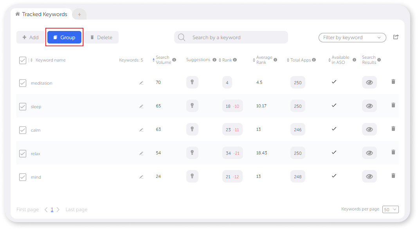Open suggestions lightbulb for relax

coord(192,153)
